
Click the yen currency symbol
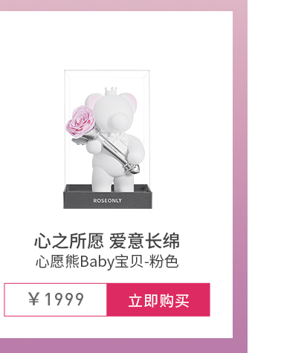33,299
